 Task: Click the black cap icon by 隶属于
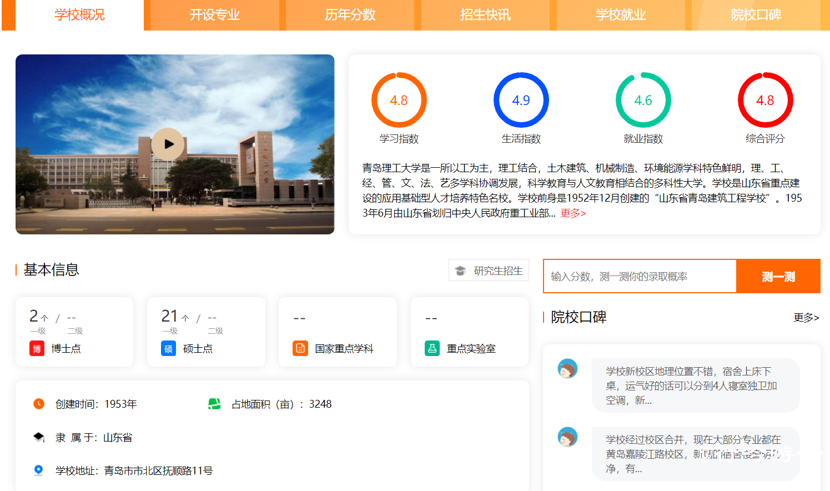[x=39, y=437]
